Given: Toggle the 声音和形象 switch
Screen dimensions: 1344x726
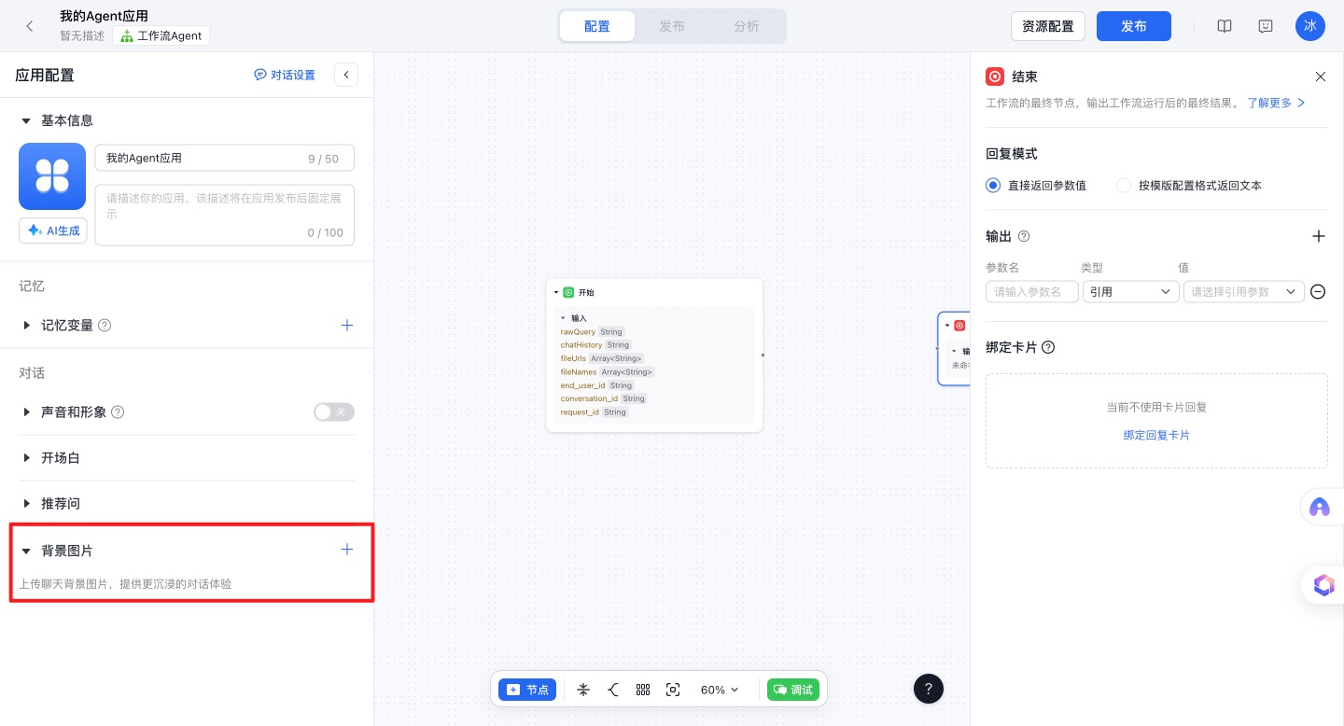Looking at the screenshot, I should click(334, 412).
